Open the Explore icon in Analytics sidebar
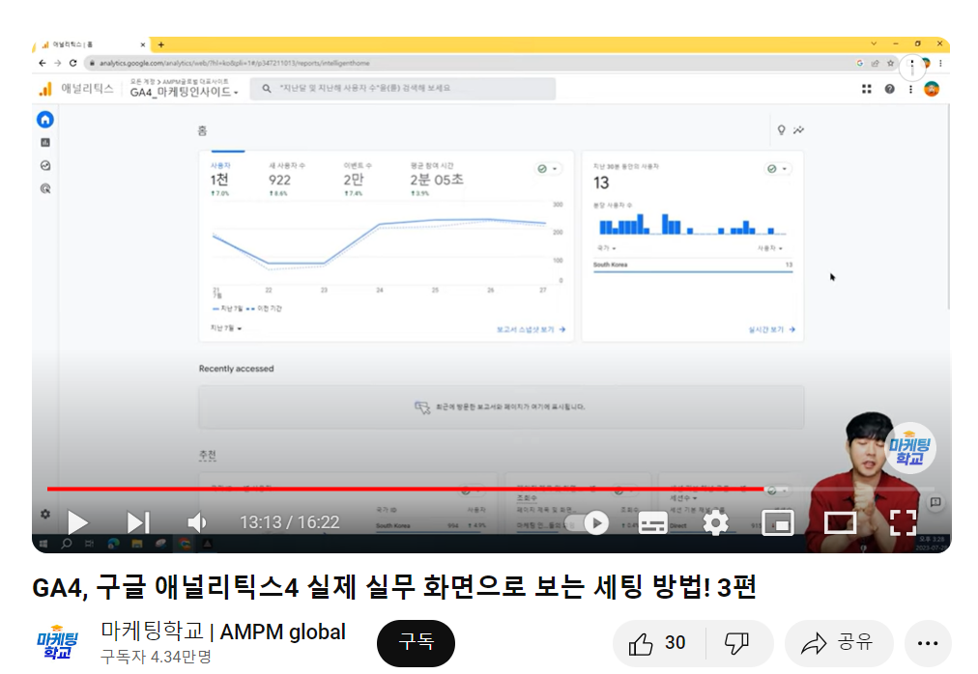Image resolution: width=978 pixels, height=674 pixels. point(45,166)
